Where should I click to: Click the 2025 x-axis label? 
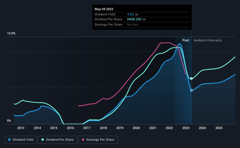pyautogui.click(x=219, y=128)
